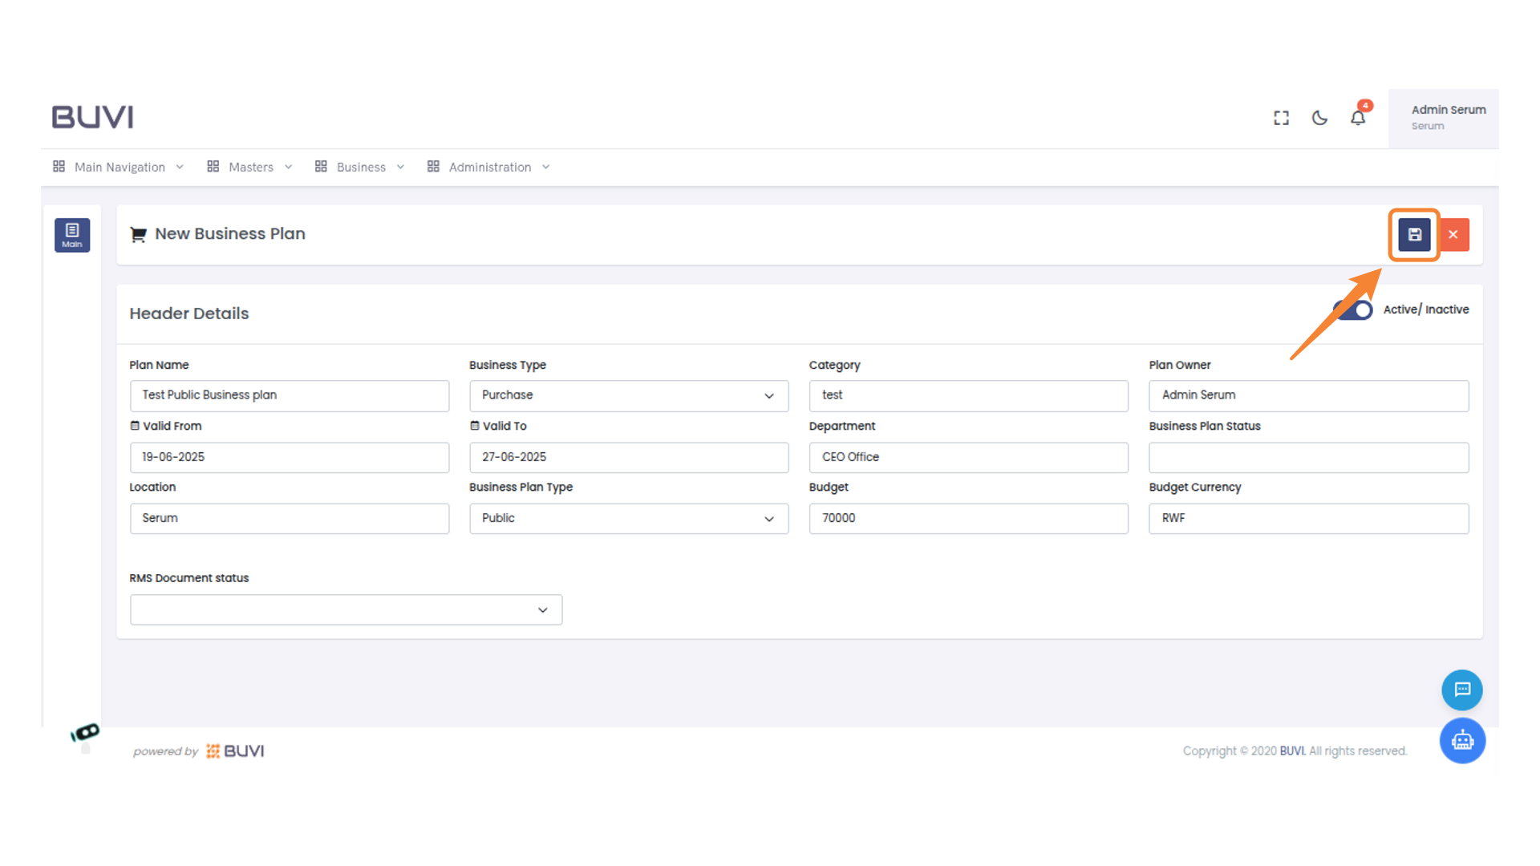The width and height of the screenshot is (1540, 866).
Task: Enter fullscreen with the expand icon
Action: click(x=1281, y=118)
